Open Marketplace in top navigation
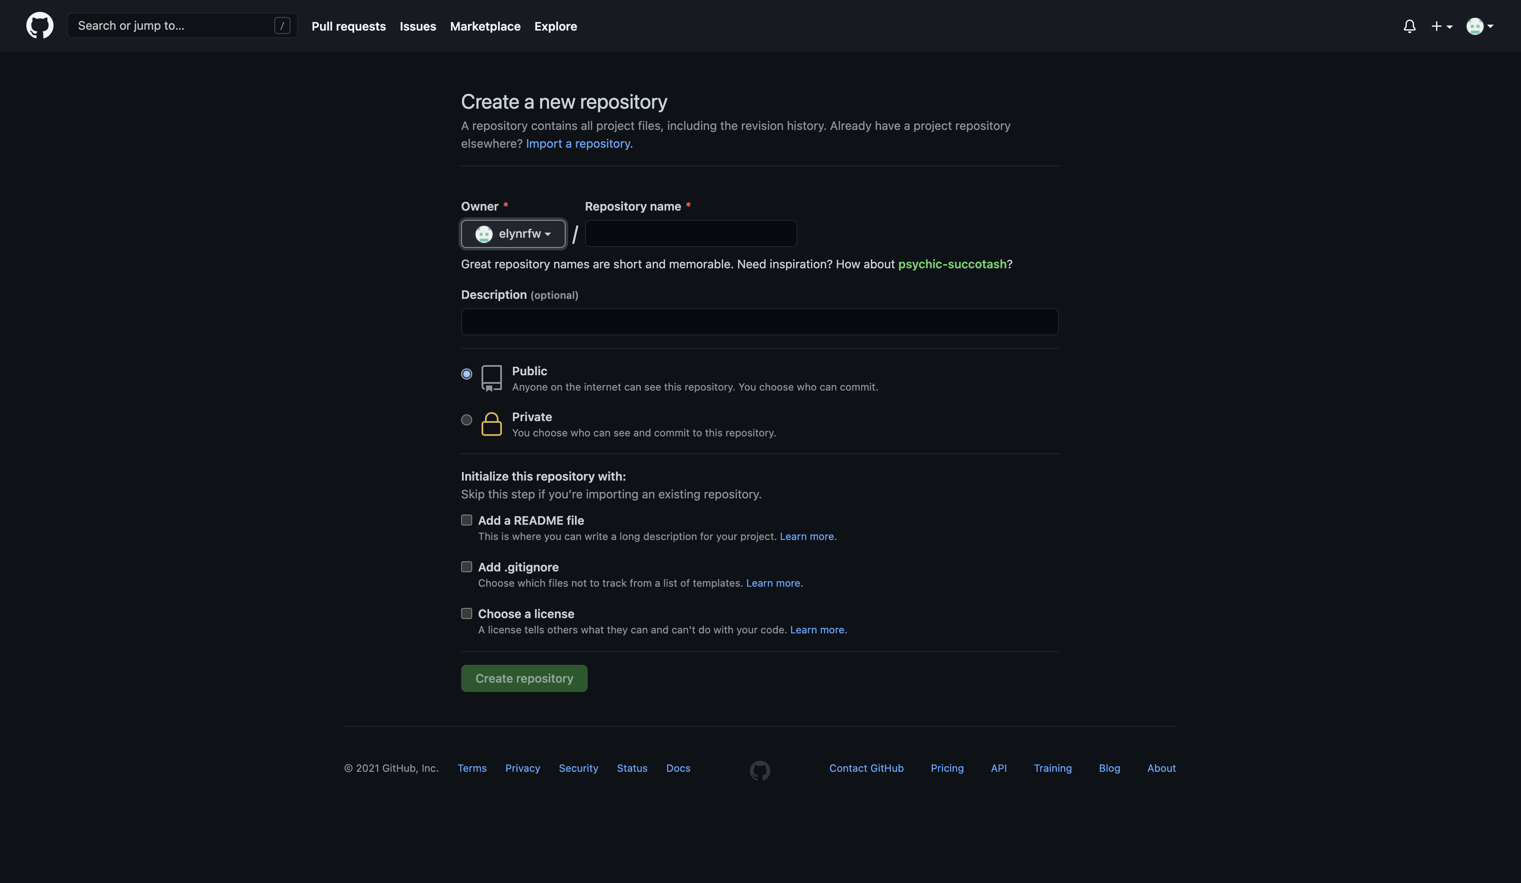 [x=485, y=26]
